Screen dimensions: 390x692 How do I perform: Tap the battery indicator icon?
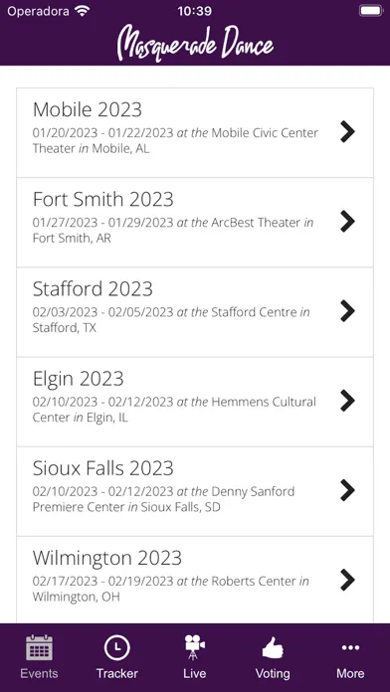coord(370,11)
